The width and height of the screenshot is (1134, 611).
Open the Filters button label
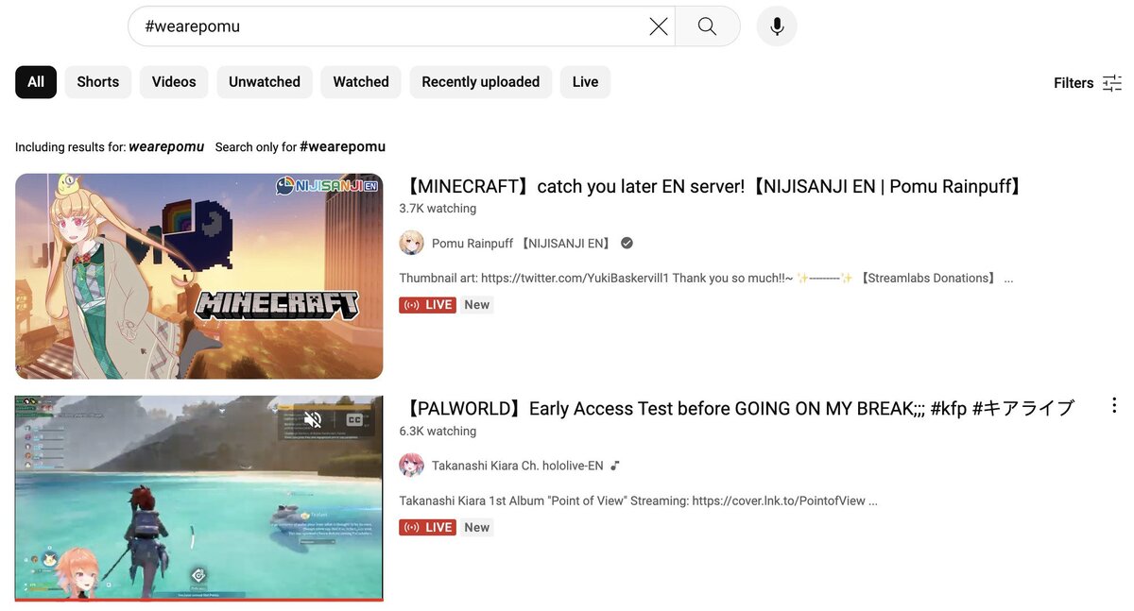click(x=1074, y=83)
